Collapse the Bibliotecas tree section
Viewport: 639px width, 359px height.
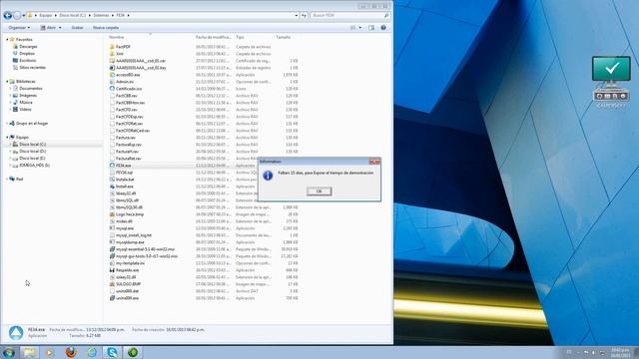7,82
